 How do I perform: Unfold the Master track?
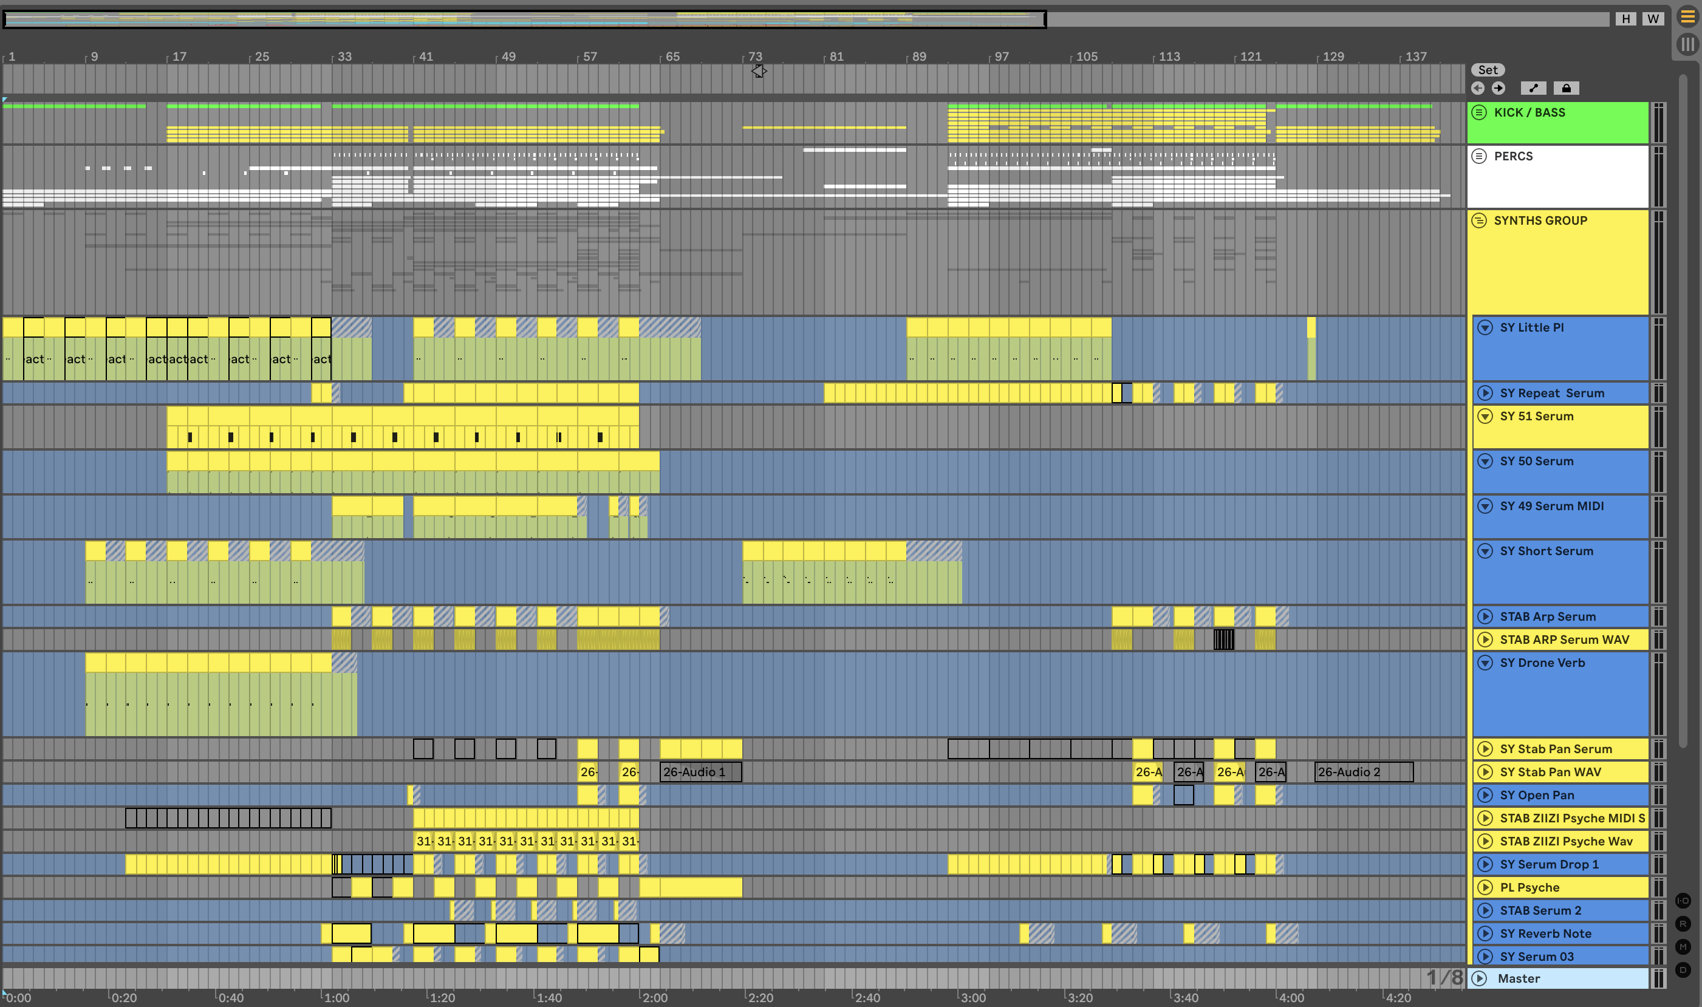1480,978
